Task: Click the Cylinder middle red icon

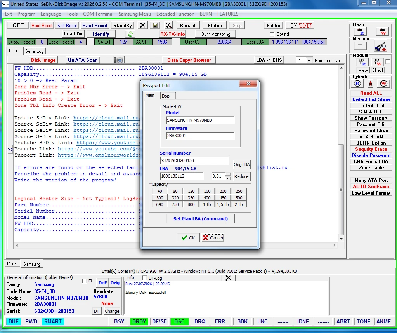Action: (x=370, y=84)
